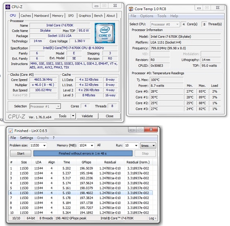Expand the Tools button dropdown arrow in CPU-Z

coord(73,116)
